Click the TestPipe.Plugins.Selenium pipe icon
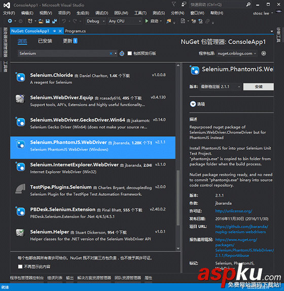Viewport: 284px width, 291px height. coord(20,189)
